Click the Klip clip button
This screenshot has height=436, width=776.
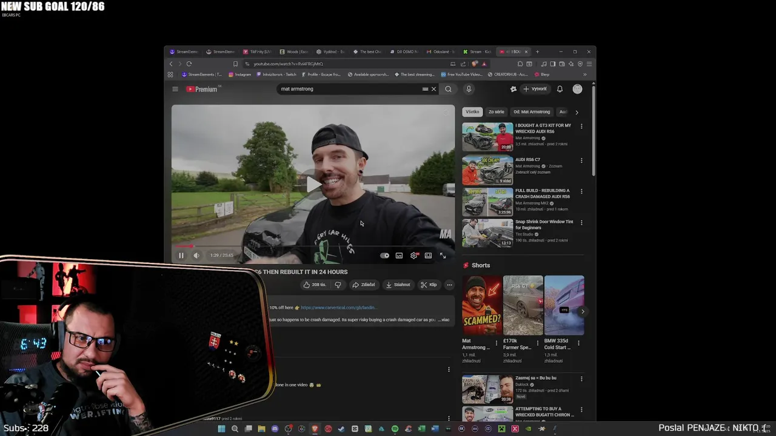point(429,285)
